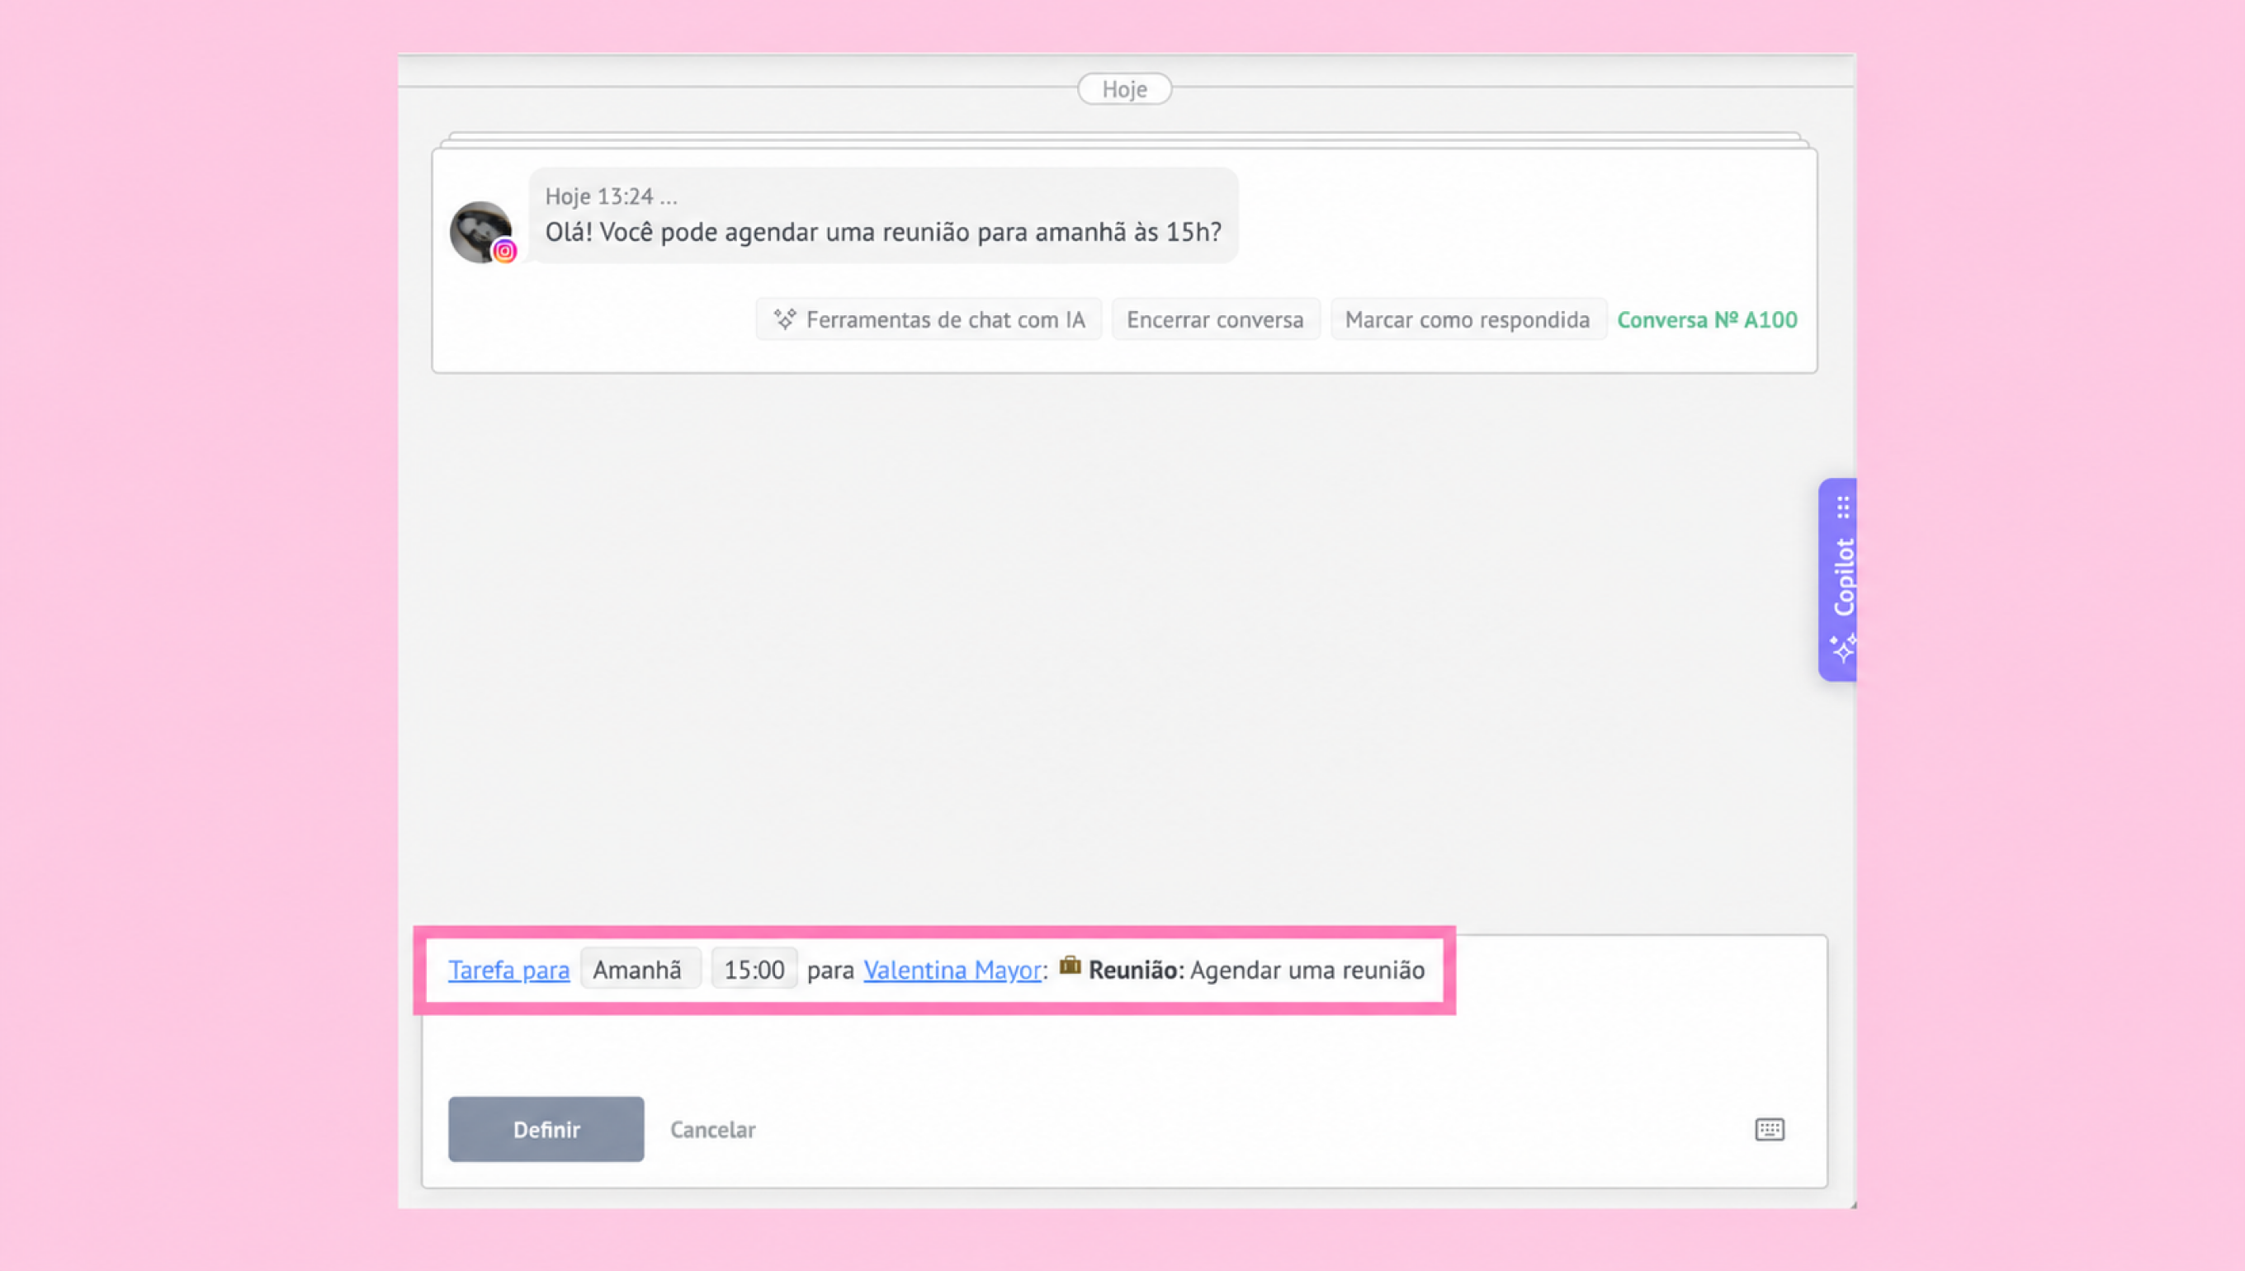Select assignee Valentina Mayor link

click(952, 970)
